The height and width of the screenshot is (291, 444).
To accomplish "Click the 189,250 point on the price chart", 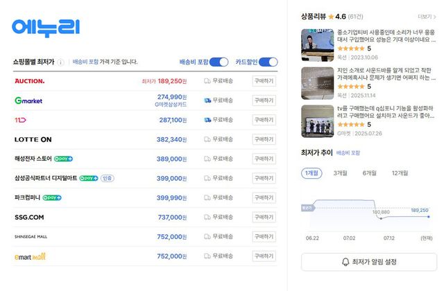I will point(429,217).
